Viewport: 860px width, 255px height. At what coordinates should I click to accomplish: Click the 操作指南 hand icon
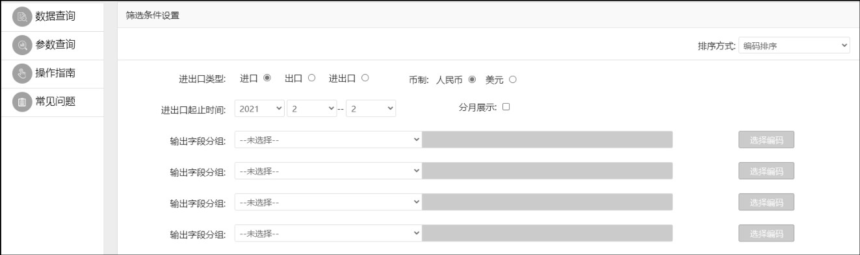point(22,73)
